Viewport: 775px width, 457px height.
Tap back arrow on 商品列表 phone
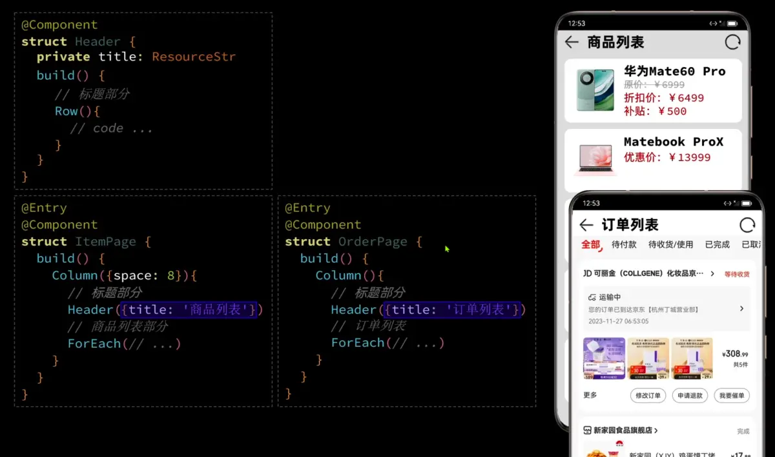[x=572, y=43]
